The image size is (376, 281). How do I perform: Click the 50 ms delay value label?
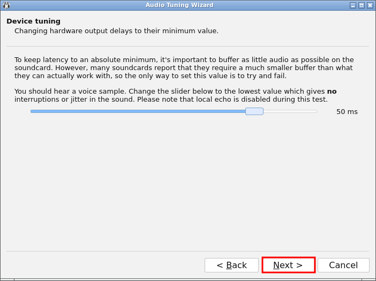[347, 112]
